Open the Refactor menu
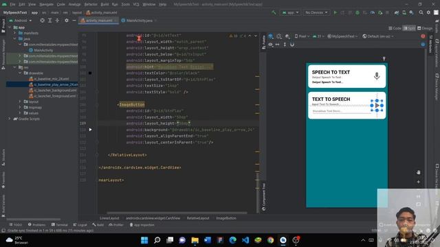Screen dimensions: 440x247 (91, 4)
